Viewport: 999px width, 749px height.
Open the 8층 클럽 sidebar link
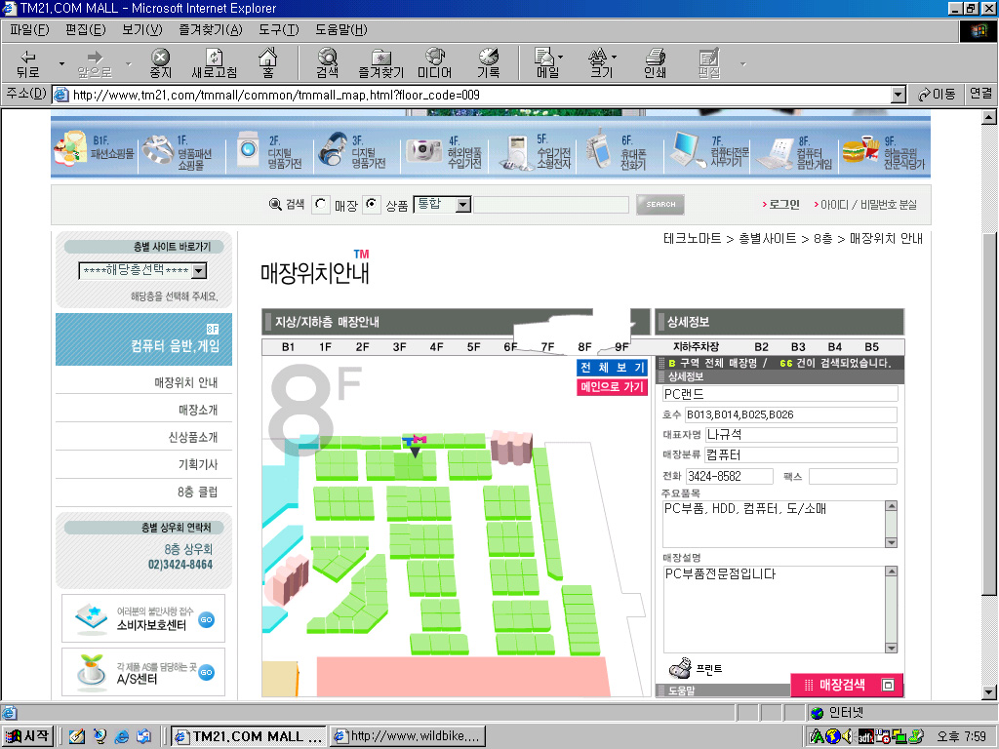(x=197, y=492)
